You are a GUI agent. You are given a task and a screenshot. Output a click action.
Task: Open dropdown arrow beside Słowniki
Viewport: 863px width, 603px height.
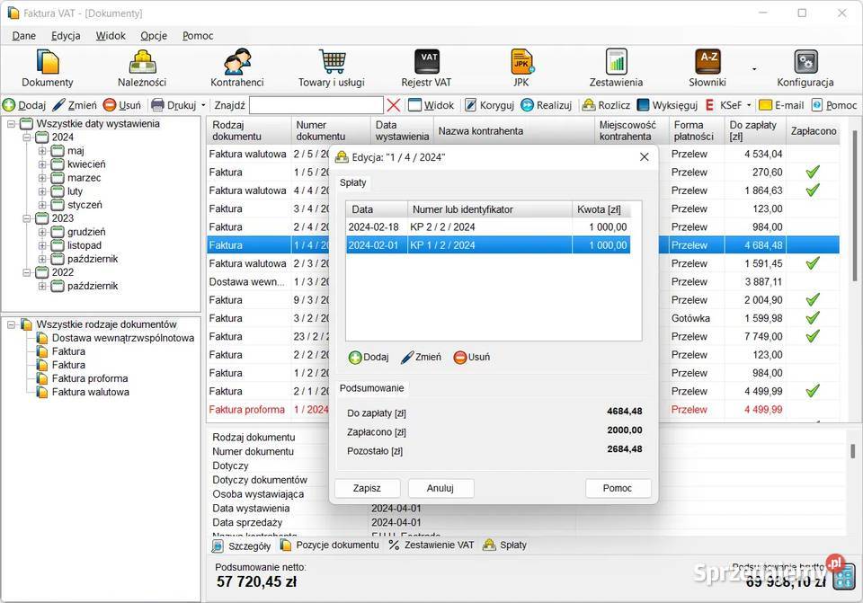pos(754,69)
